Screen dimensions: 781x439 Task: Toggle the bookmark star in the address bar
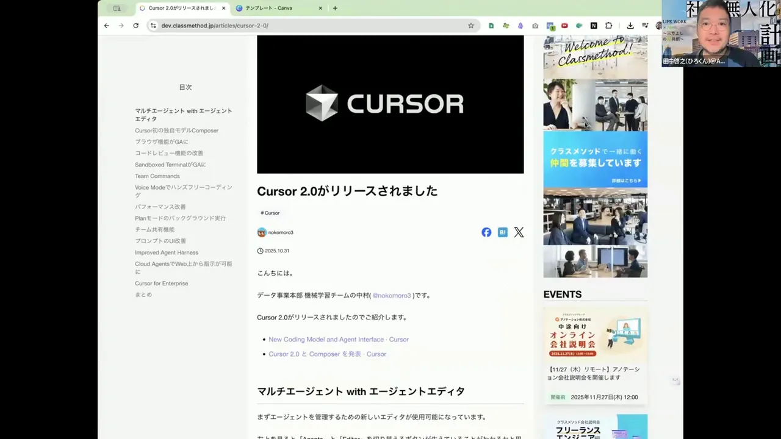coord(472,26)
